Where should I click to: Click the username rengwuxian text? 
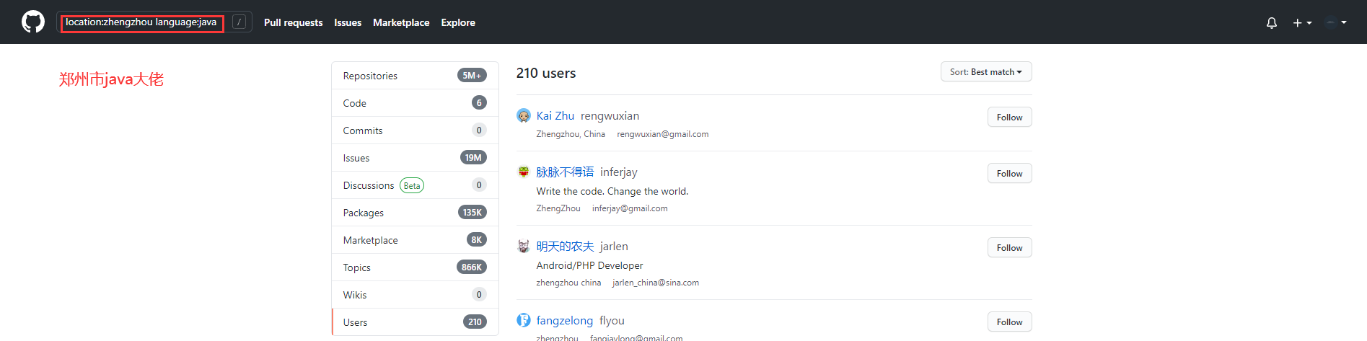pos(610,116)
